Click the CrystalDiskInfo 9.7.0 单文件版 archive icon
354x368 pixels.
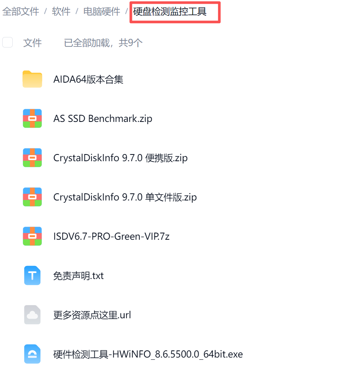(x=33, y=197)
